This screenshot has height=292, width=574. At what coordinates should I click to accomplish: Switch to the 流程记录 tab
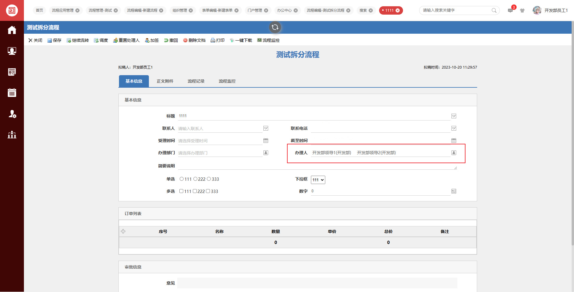[196, 81]
